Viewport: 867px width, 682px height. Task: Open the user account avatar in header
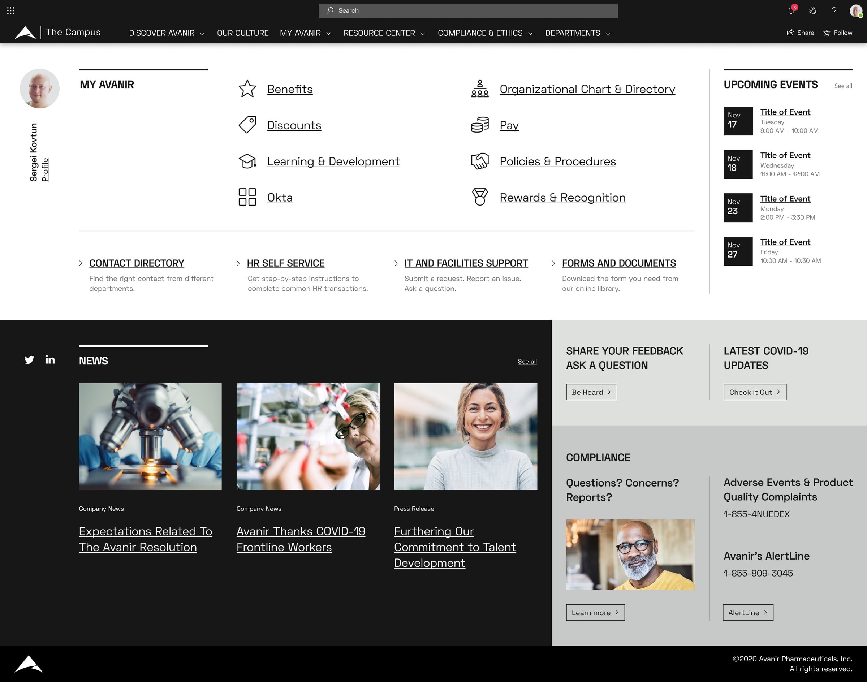click(856, 11)
